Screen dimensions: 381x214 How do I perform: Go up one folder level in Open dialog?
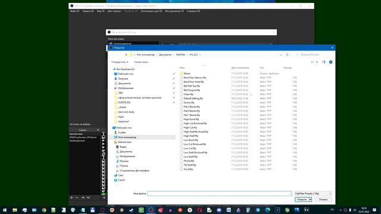(x=126, y=55)
